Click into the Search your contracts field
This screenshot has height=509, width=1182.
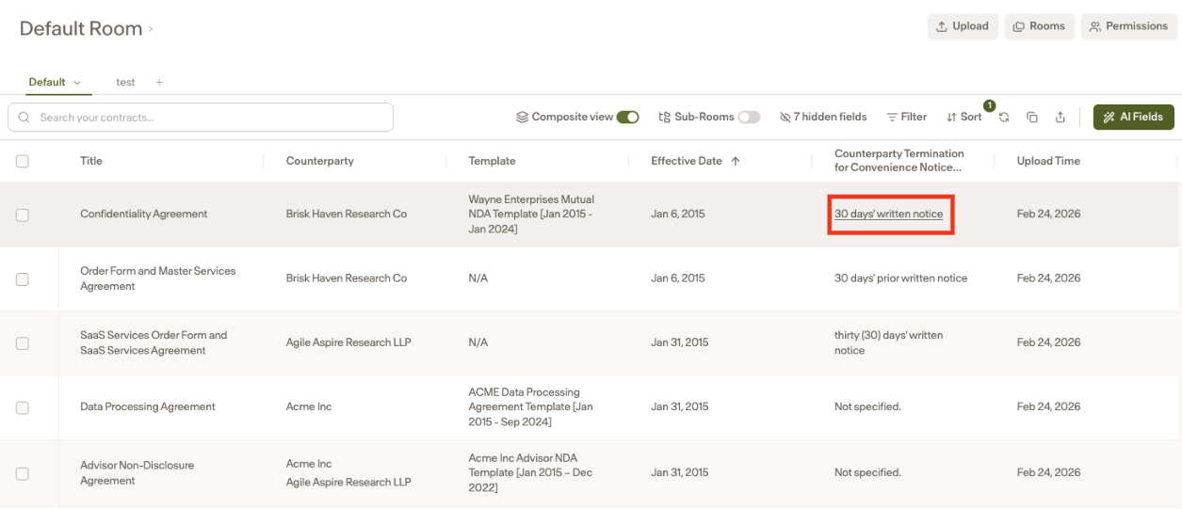(x=201, y=118)
